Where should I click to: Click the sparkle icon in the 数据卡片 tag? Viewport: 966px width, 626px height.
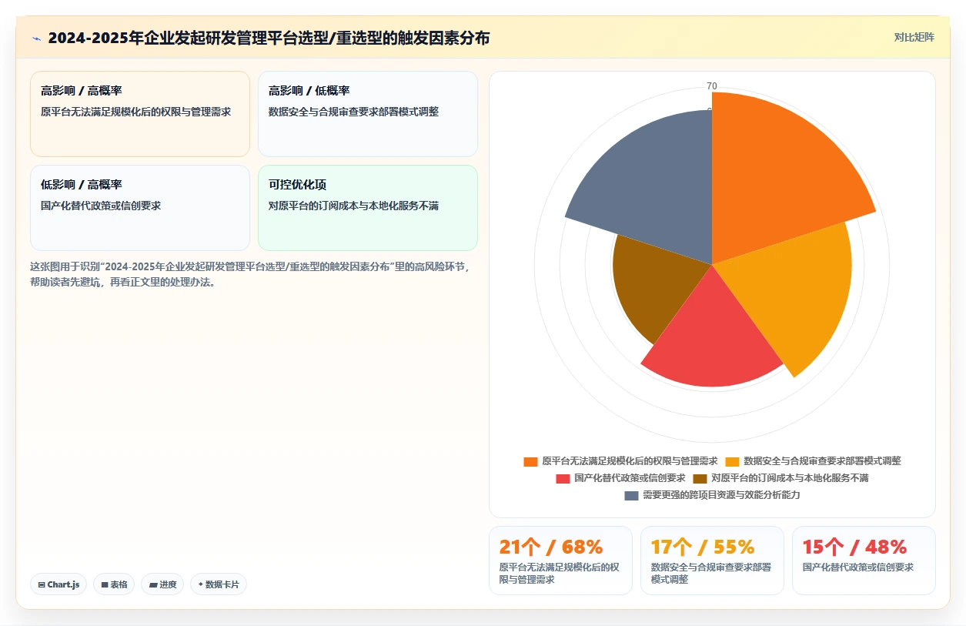201,584
